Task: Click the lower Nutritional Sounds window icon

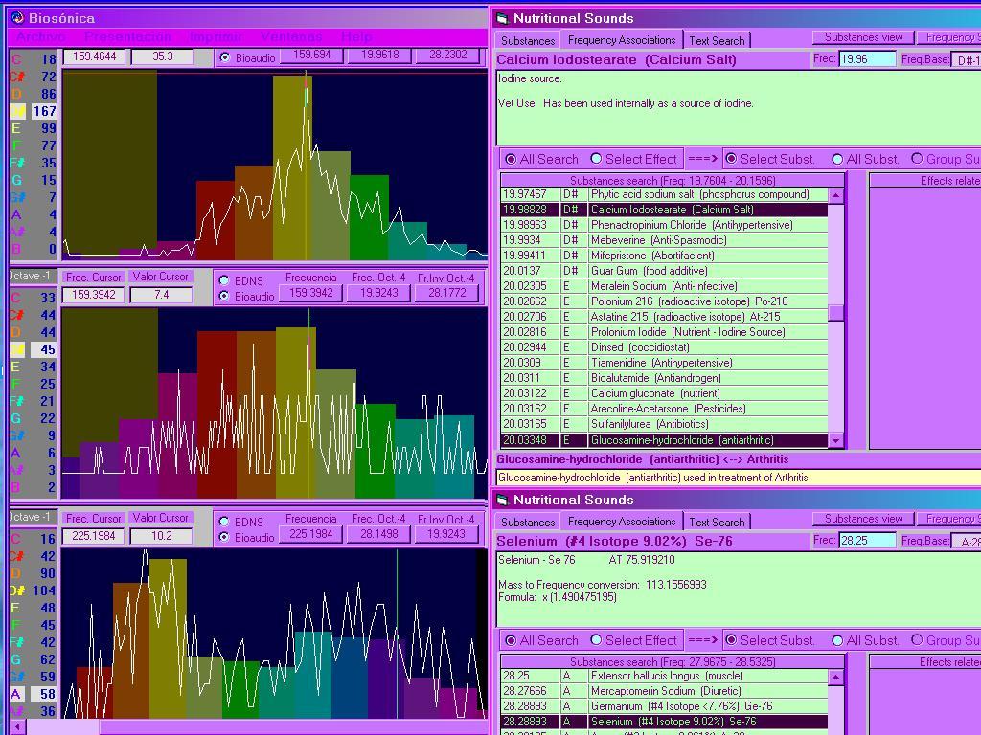Action: coord(502,500)
